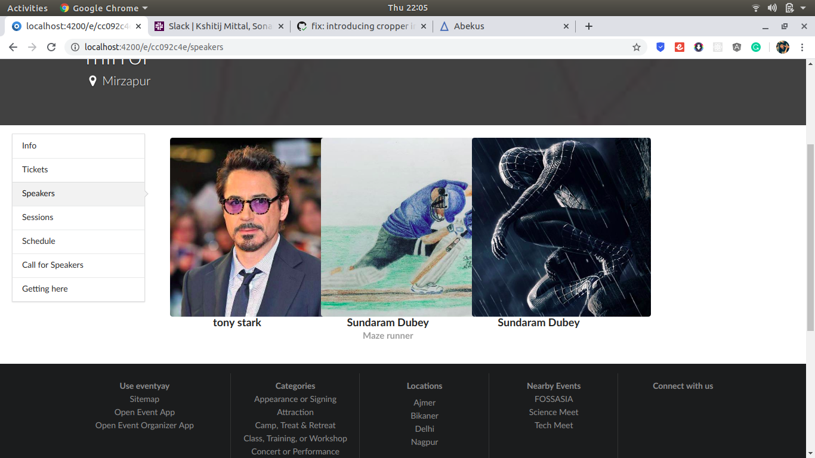Select Speakers in the event sidebar
The height and width of the screenshot is (458, 815).
[x=78, y=194]
